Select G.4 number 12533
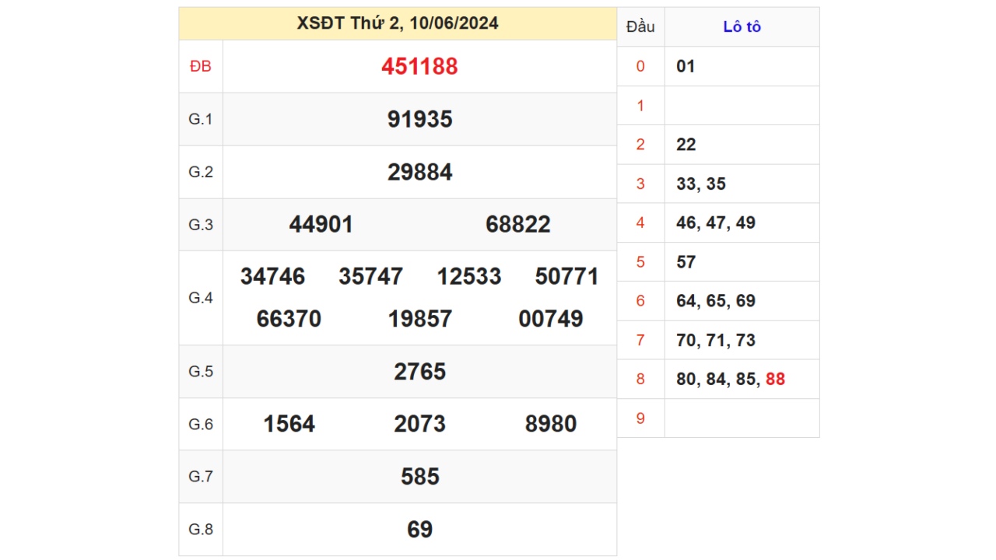 [469, 277]
